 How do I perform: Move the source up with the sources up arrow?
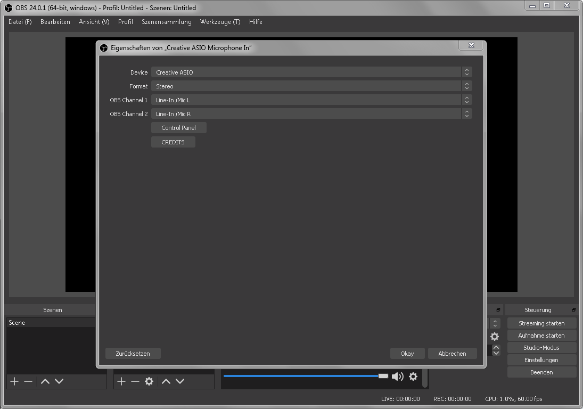coord(166,381)
